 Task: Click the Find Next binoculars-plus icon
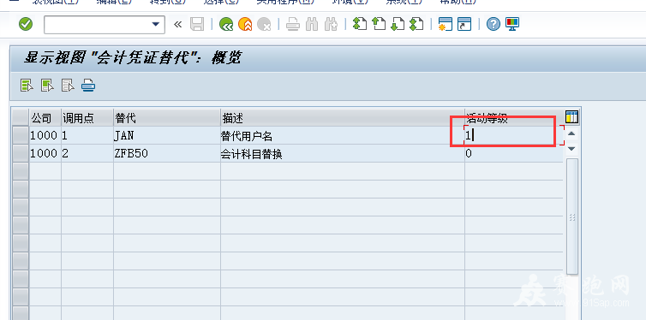point(331,25)
